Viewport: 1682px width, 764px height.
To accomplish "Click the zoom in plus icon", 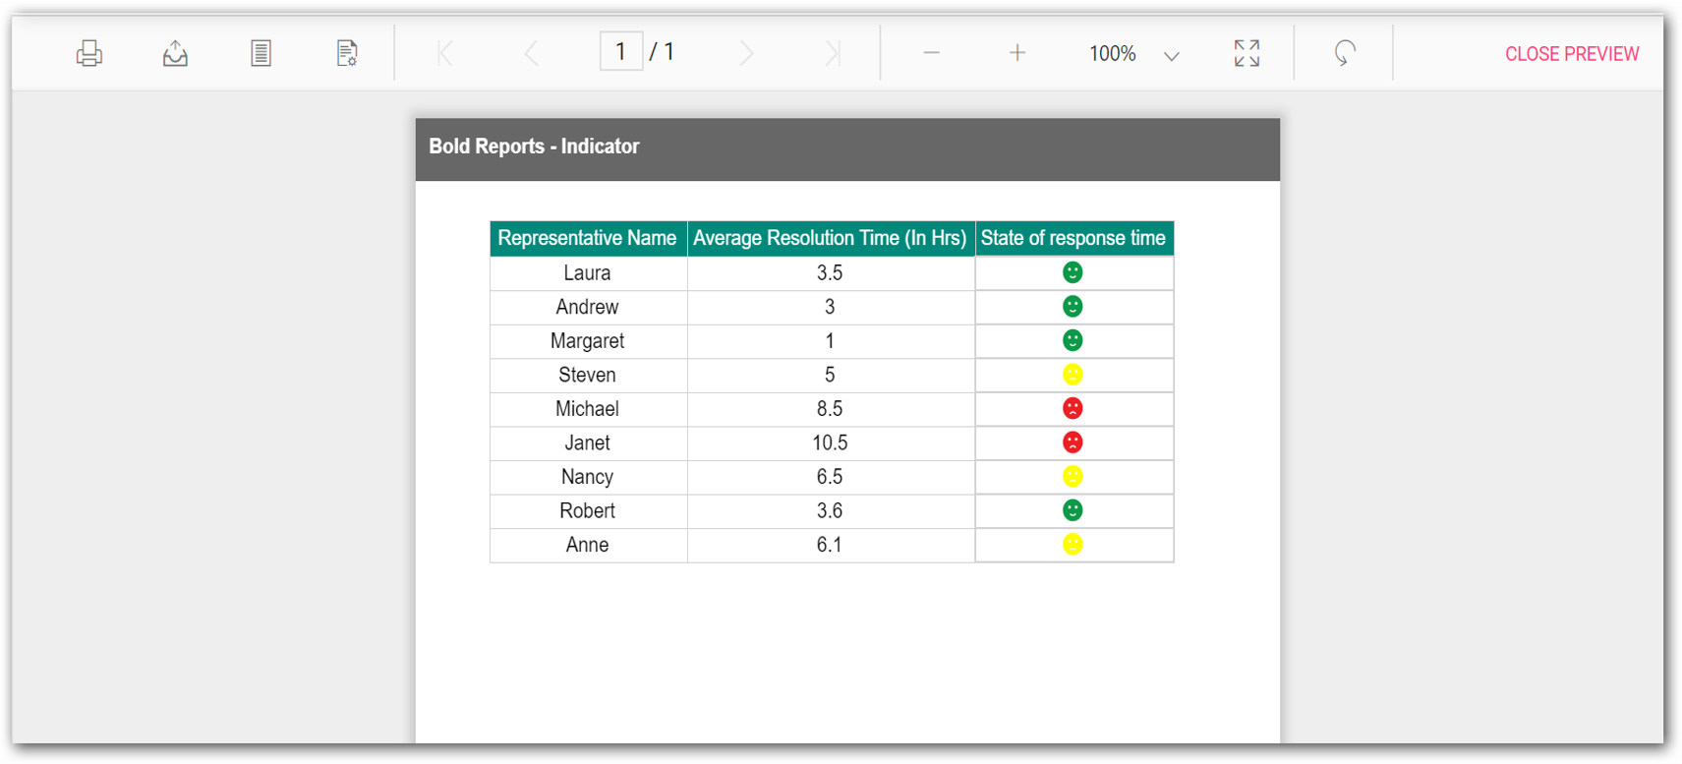I will [x=1017, y=53].
